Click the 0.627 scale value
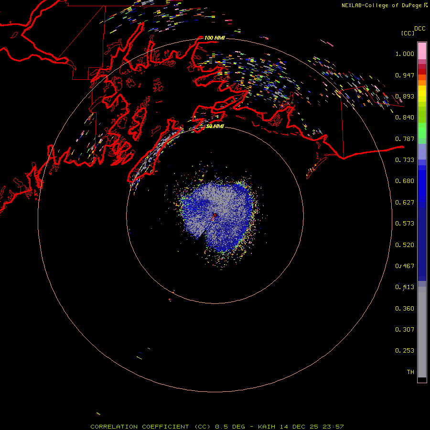Image resolution: width=430 pixels, height=430 pixels. click(405, 203)
